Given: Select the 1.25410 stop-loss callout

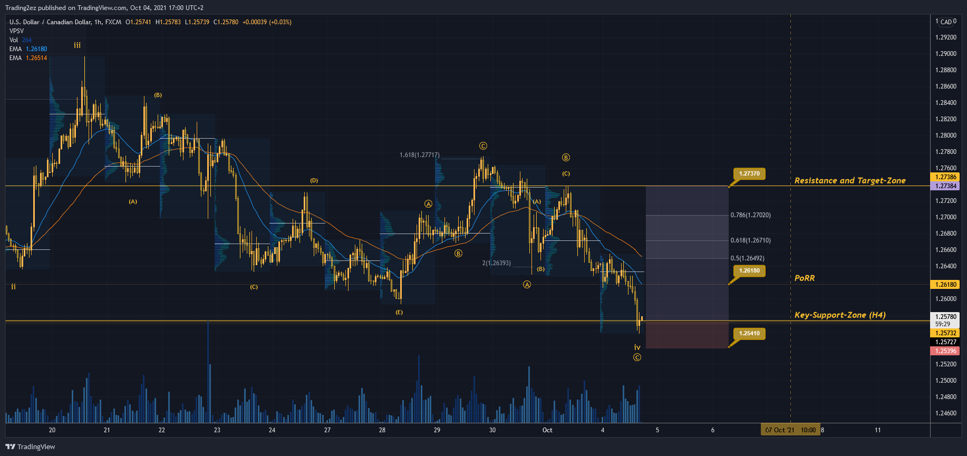Looking at the screenshot, I should click(x=749, y=333).
